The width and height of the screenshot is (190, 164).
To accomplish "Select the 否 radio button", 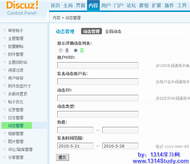I will [76, 50].
